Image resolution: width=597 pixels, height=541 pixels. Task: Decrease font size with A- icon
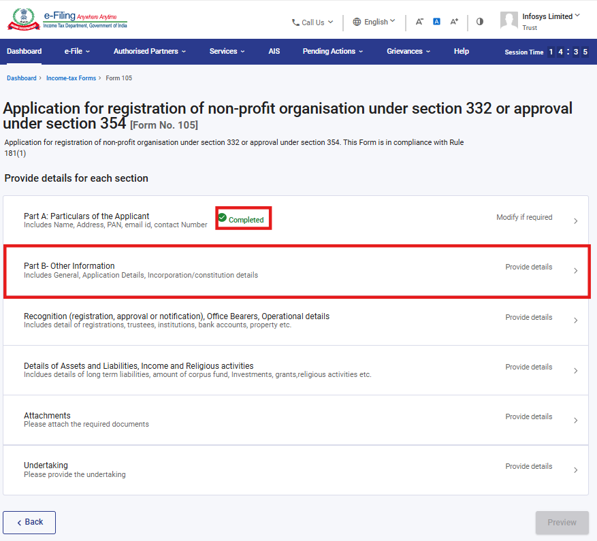click(x=419, y=22)
